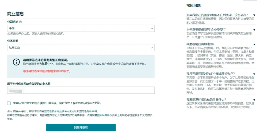This screenshot has width=263, height=134.
Task: Click the 常见问题 heading
Action: [193, 5]
